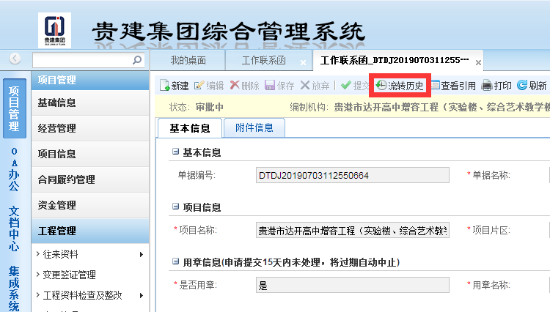Image resolution: width=550 pixels, height=312 pixels.
Task: Expand the 往来资料 submenu
Action: click(x=141, y=255)
